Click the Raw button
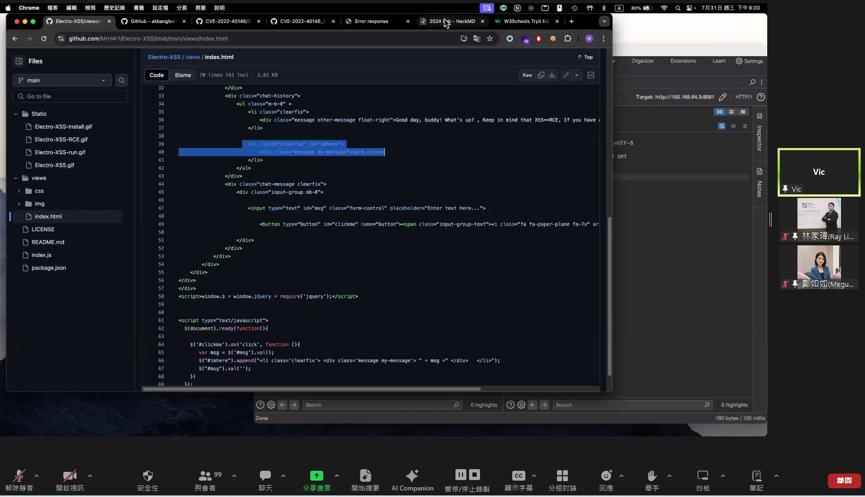The width and height of the screenshot is (865, 497). coord(527,75)
